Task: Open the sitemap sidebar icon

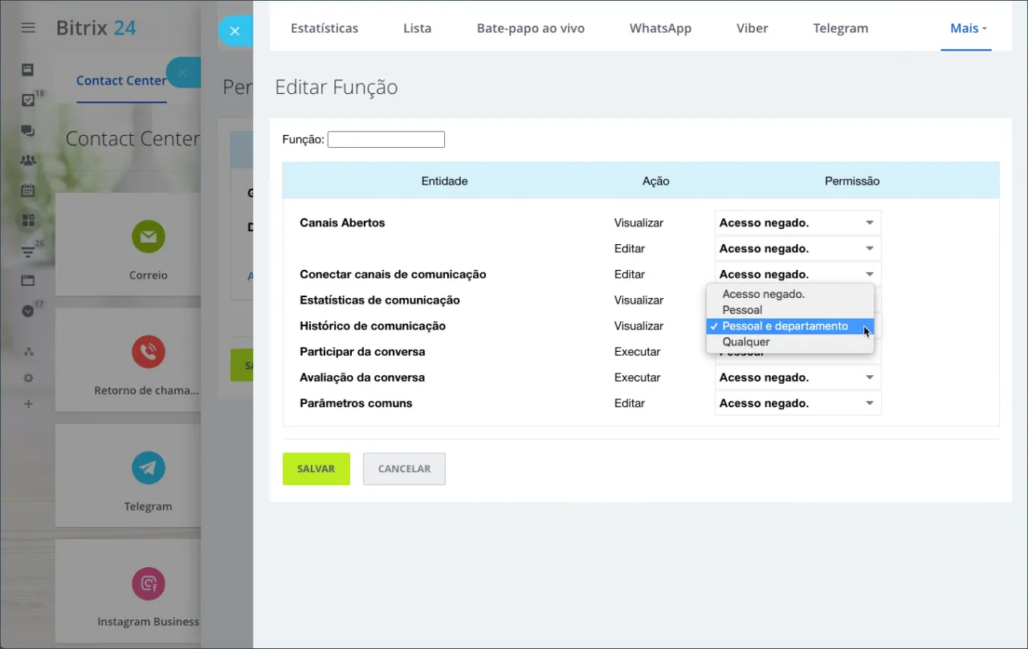Action: pos(28,351)
